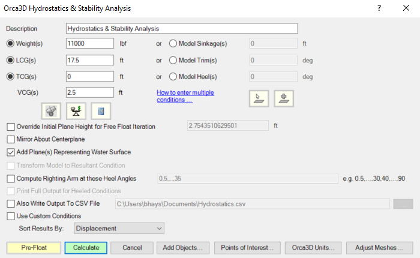Click the Model Sinkage(s) value field

(x=273, y=43)
